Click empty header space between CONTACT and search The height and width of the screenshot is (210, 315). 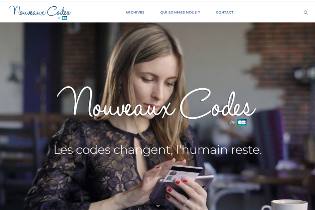click(x=269, y=12)
